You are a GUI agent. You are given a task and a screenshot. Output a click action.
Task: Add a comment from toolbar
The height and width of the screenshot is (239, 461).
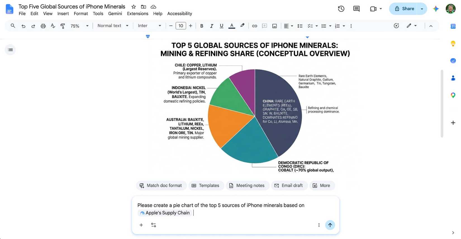point(264,26)
